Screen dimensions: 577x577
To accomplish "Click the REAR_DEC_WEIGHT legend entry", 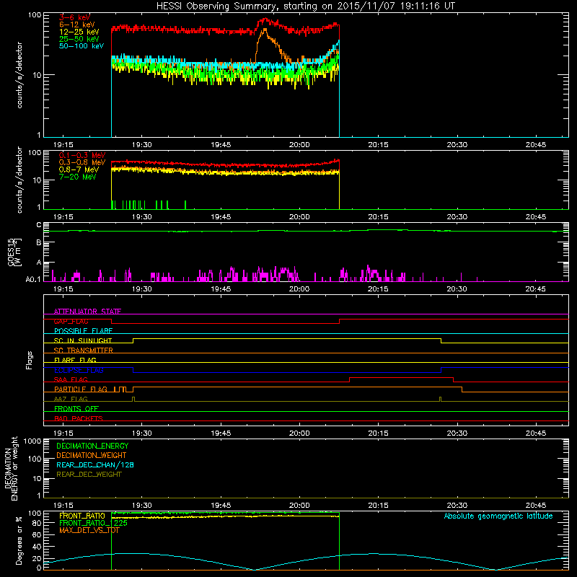I will click(x=89, y=475).
